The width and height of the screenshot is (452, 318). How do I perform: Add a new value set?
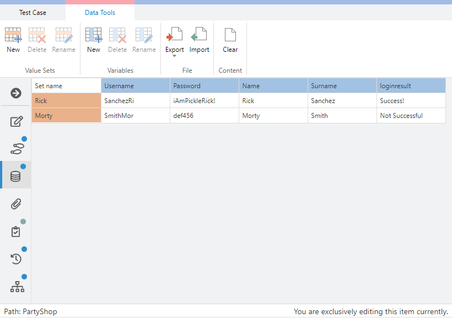point(13,40)
